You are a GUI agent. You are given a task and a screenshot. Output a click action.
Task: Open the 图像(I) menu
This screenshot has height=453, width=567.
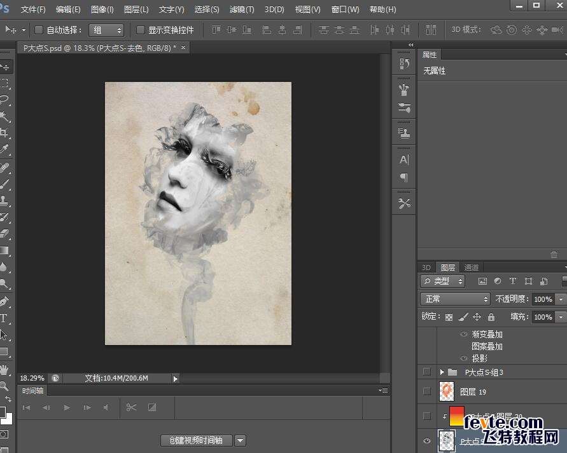(102, 10)
